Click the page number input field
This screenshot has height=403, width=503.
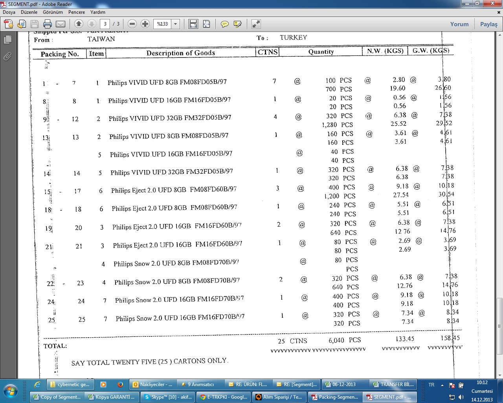pos(105,24)
